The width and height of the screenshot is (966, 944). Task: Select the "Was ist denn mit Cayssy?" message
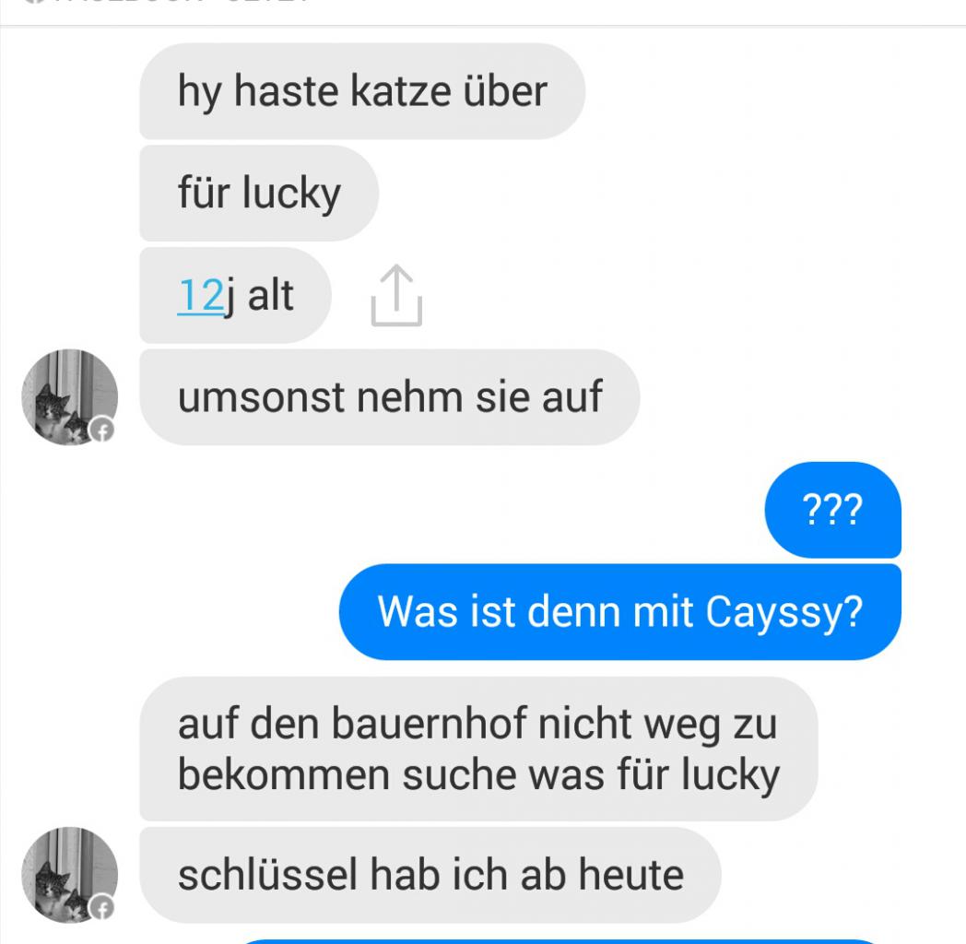(619, 612)
